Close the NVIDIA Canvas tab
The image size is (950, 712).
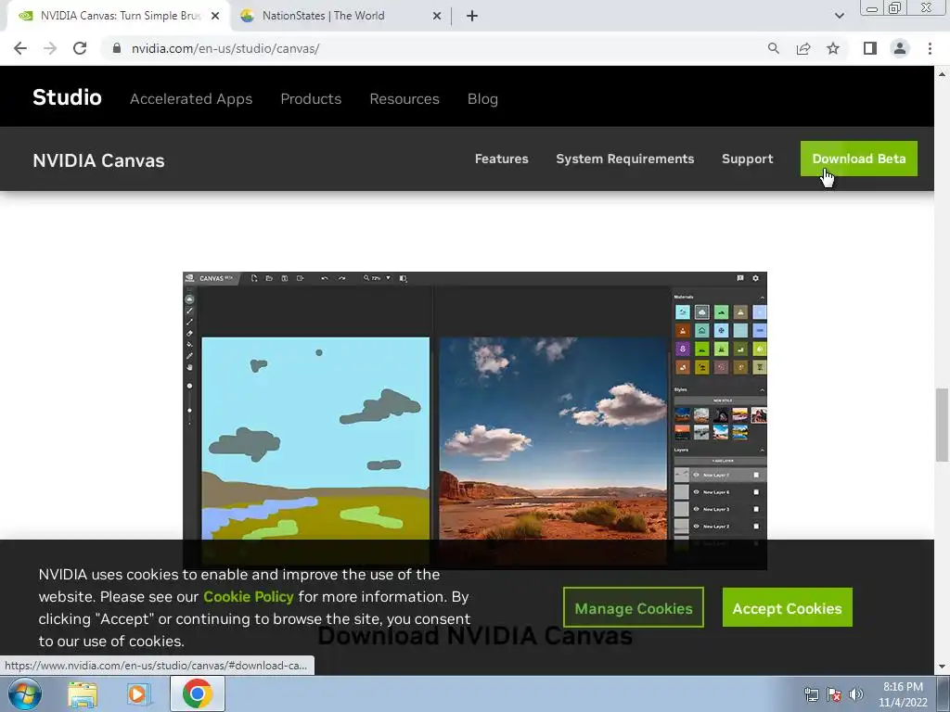[x=215, y=17]
